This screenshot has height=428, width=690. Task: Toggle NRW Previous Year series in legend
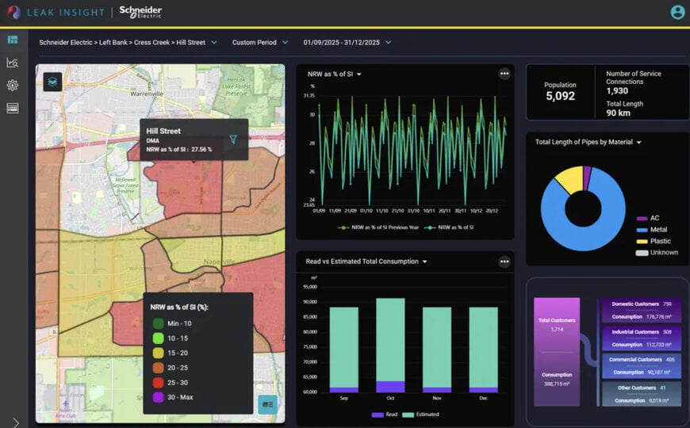pyautogui.click(x=378, y=227)
